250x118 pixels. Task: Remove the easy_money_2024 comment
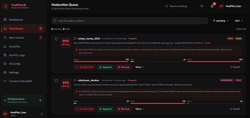point(123,67)
